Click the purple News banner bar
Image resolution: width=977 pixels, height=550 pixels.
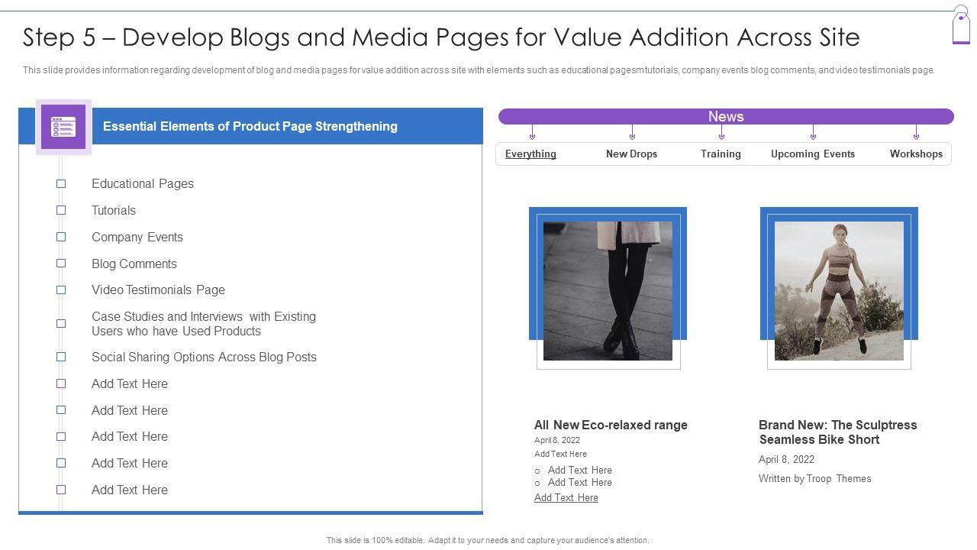click(x=725, y=116)
